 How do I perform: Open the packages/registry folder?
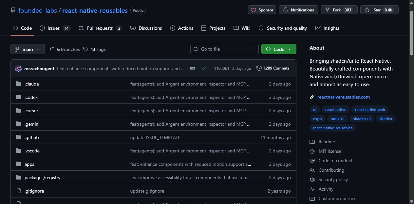43,178
